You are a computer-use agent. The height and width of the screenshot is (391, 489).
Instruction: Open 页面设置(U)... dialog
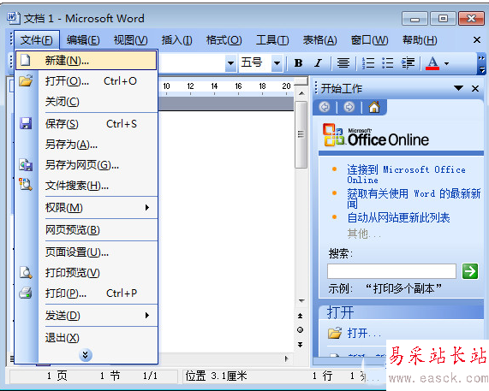tap(86, 252)
